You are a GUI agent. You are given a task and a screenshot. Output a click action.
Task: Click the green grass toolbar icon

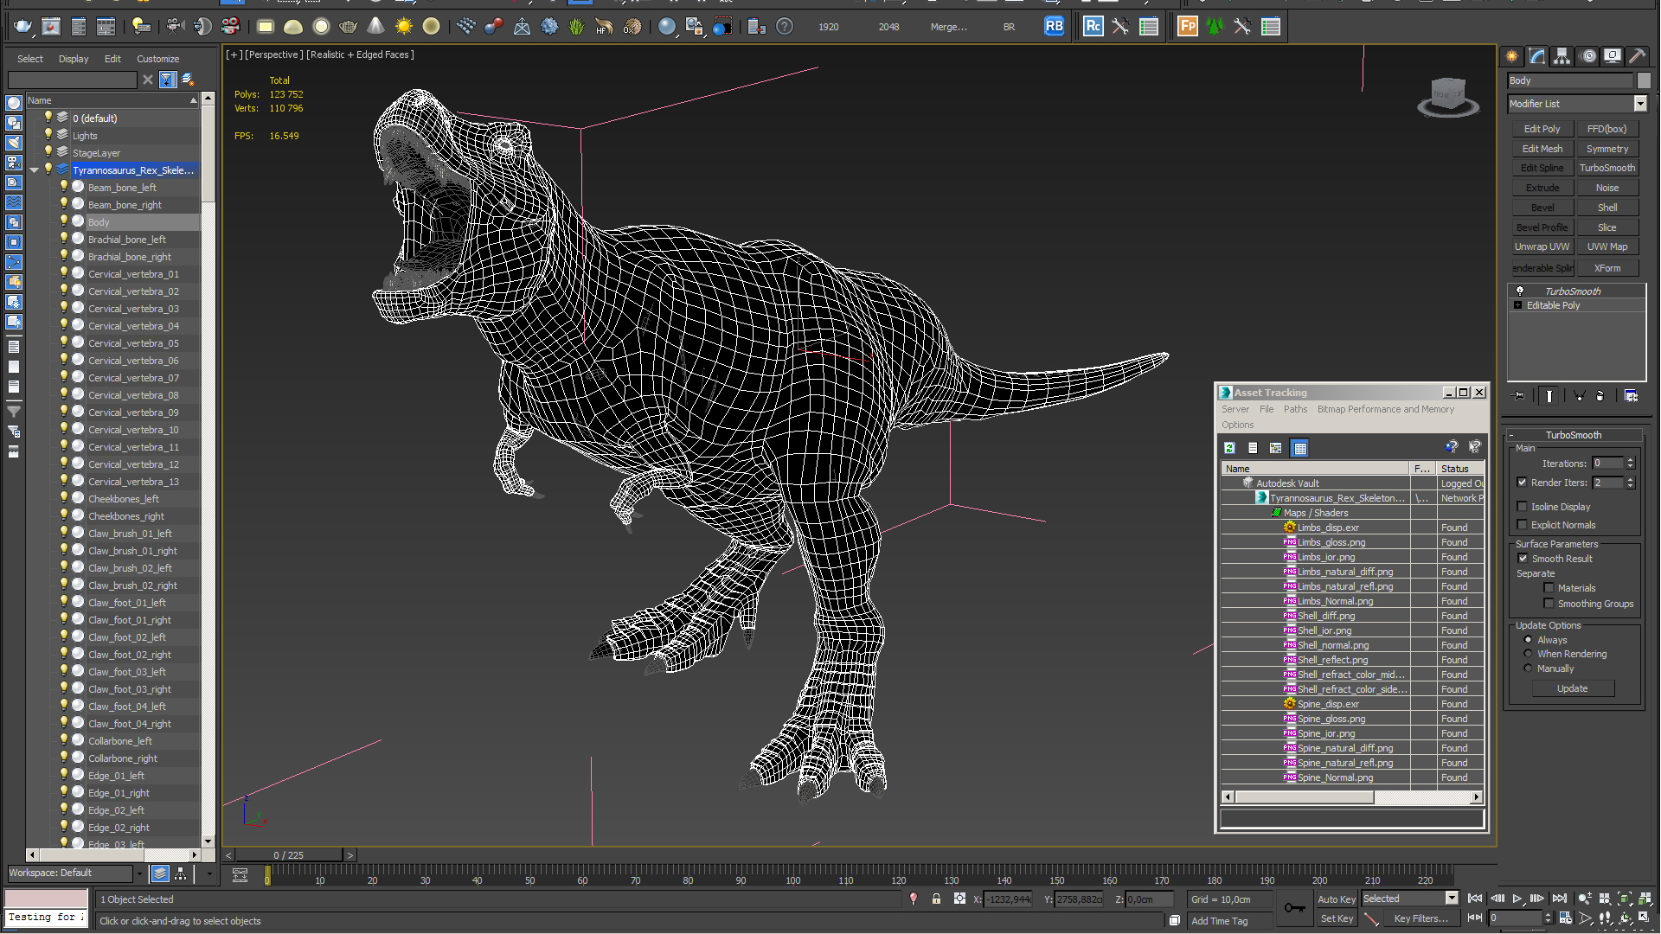[577, 27]
